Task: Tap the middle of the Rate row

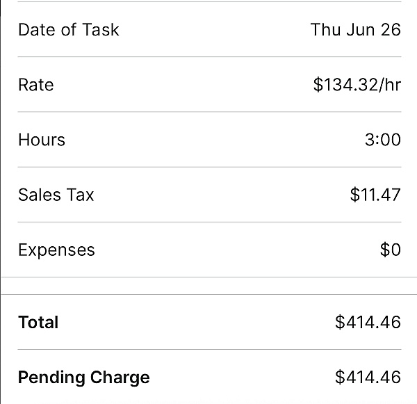Action: pos(208,85)
